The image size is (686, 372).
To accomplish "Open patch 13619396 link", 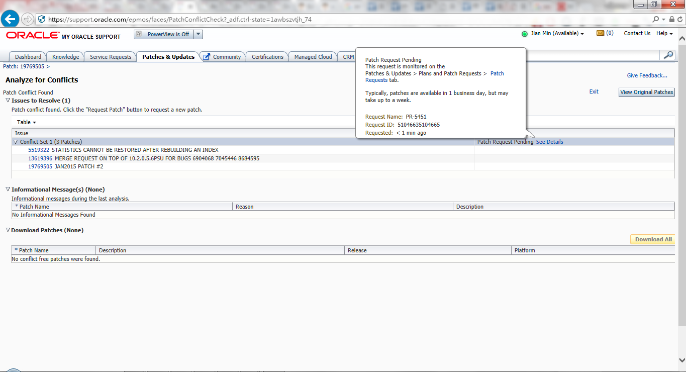I will (x=40, y=158).
